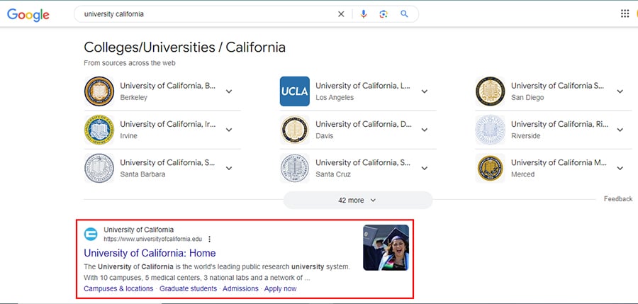Expand the San Diego entry chevron
Viewport: 638px width, 304px height.
click(x=620, y=91)
